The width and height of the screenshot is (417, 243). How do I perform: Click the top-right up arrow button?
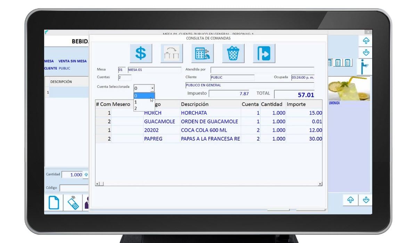(366, 41)
